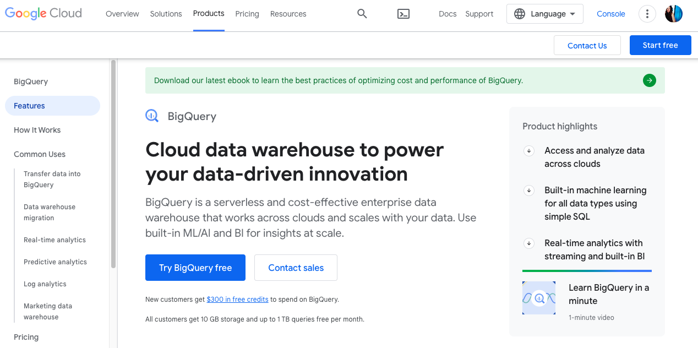
Task: Click the 10 GB storage free-tier note
Action: pos(255,319)
